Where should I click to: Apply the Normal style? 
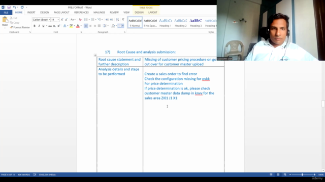pos(135,22)
